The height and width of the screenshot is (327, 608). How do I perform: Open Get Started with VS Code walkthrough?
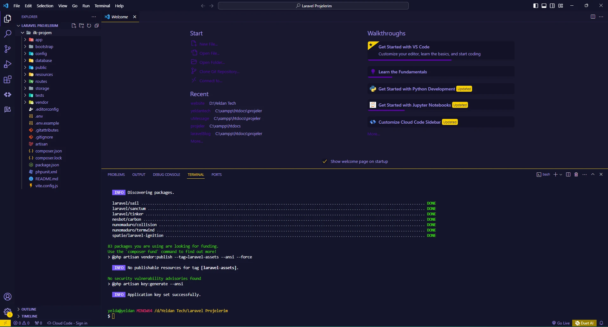(441, 50)
